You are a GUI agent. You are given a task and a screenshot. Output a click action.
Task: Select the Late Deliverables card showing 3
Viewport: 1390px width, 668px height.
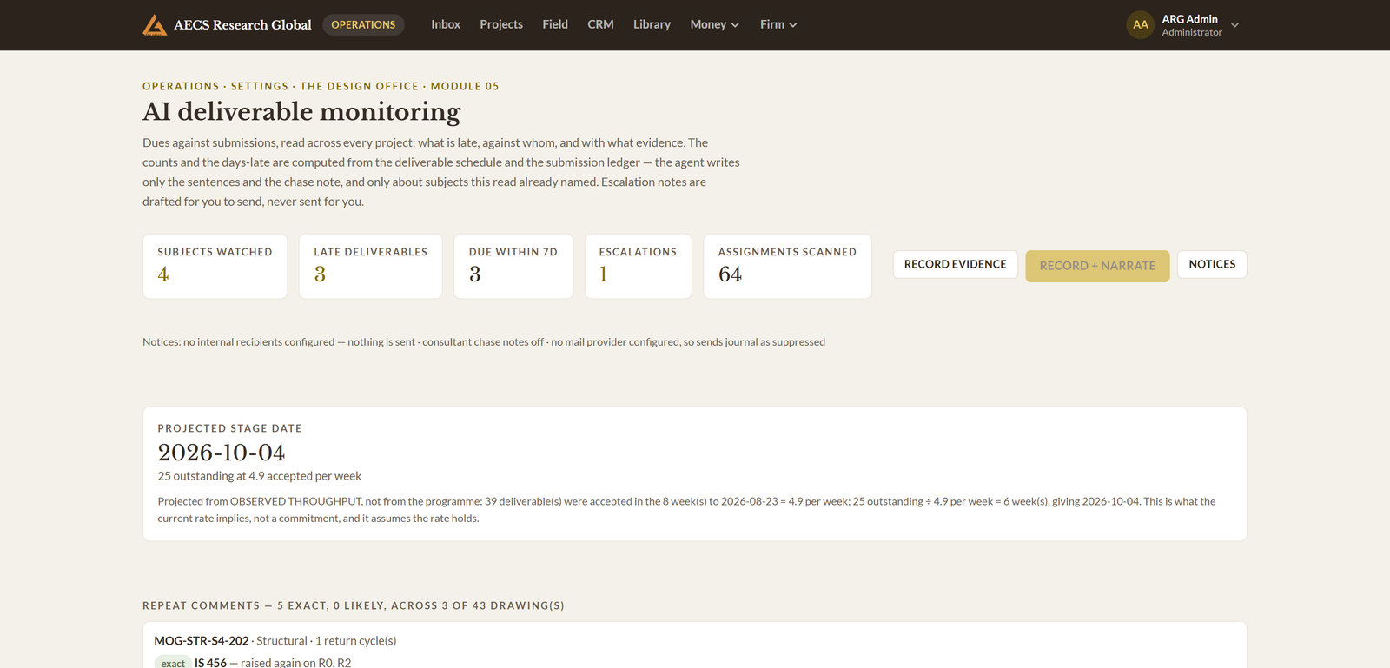tap(371, 267)
